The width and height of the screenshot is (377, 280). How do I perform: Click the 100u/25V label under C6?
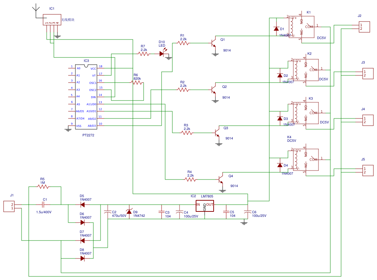pos(259,216)
